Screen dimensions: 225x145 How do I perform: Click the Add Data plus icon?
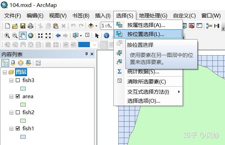[91, 26]
